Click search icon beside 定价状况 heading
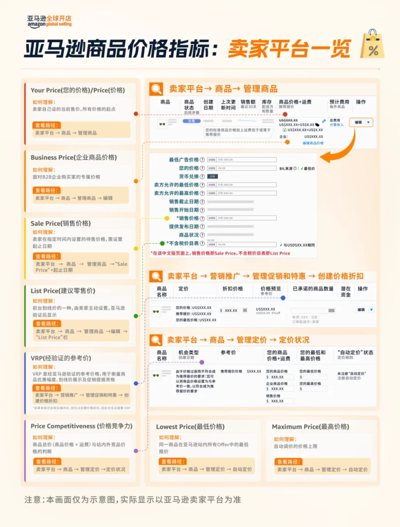 [x=156, y=340]
